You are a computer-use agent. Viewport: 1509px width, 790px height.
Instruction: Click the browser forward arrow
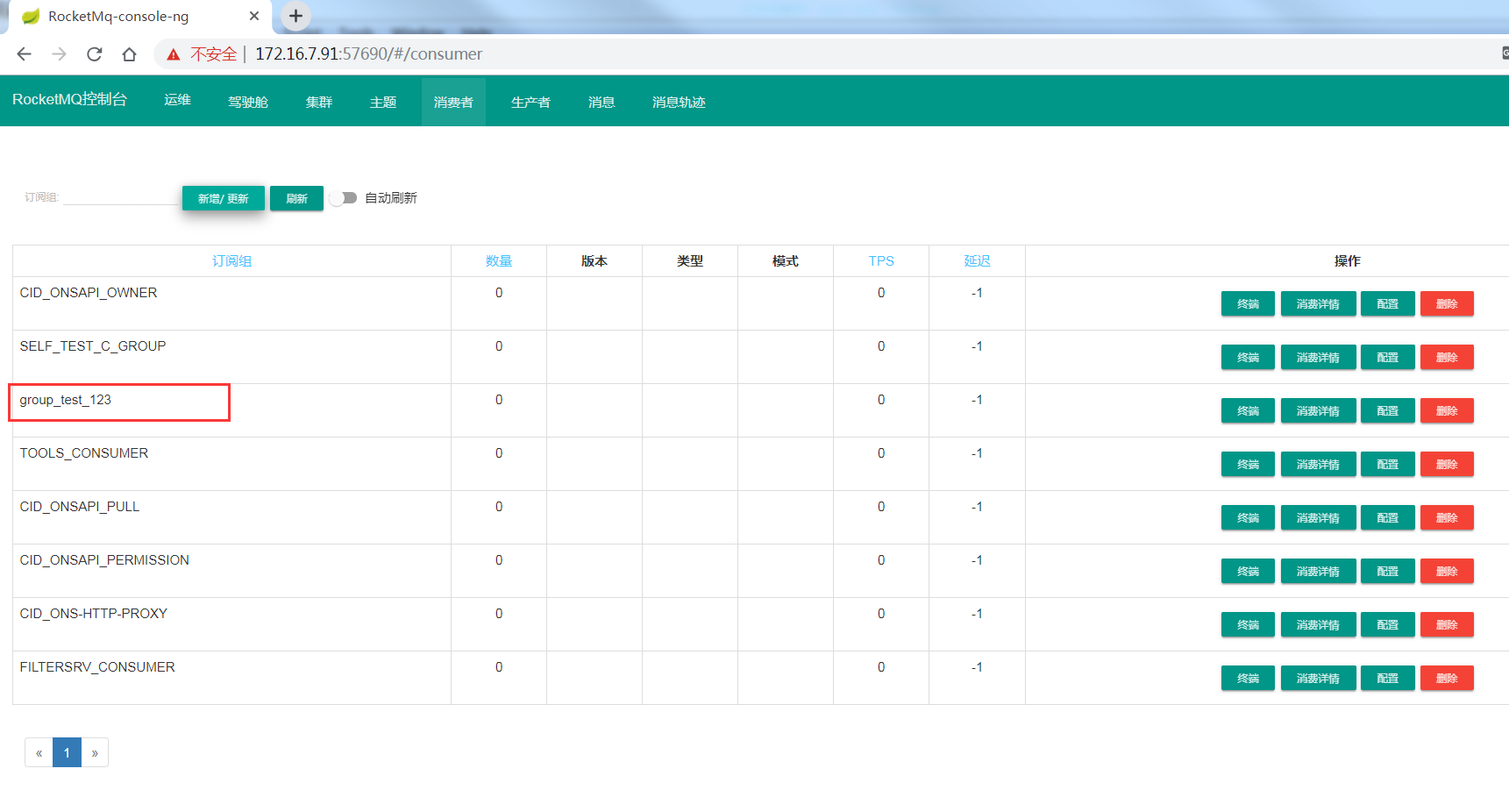coord(59,54)
